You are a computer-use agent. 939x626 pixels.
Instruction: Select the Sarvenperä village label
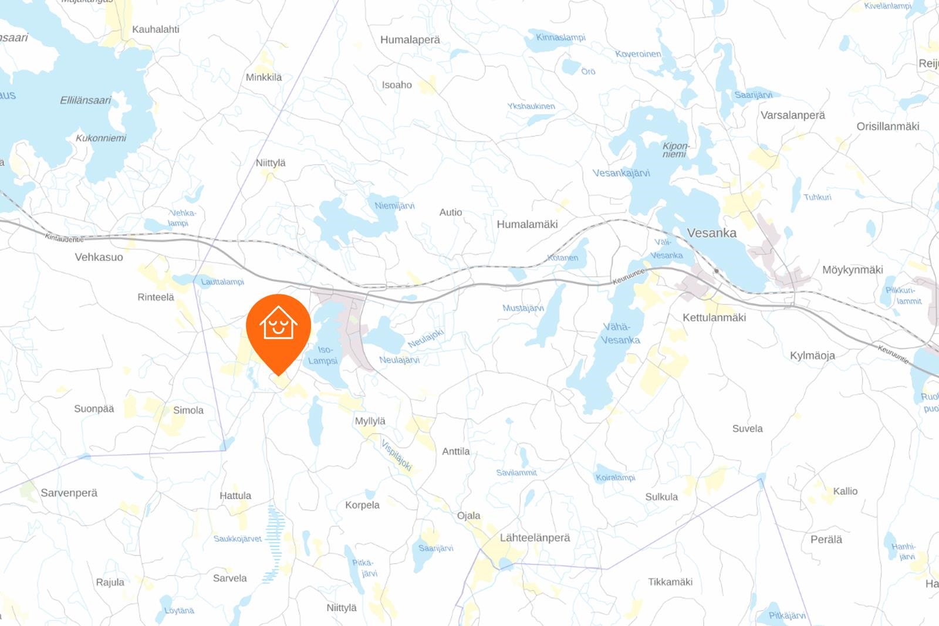69,493
